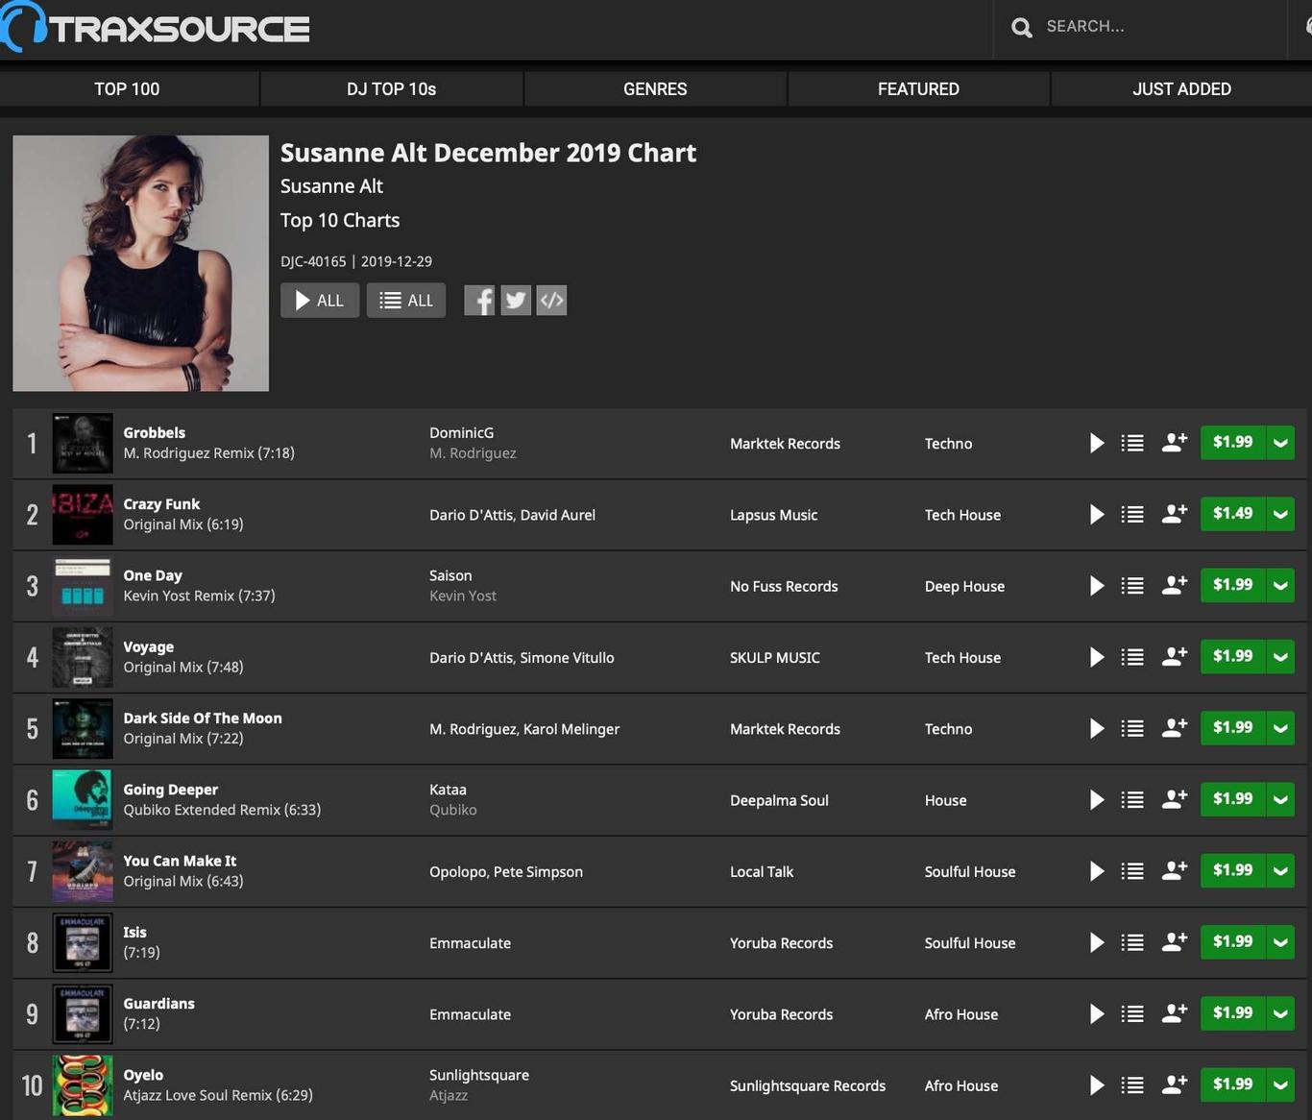Screen dimensions: 1312x1120
Task: Open the Kevin Yost remixer link
Action: coord(463,596)
